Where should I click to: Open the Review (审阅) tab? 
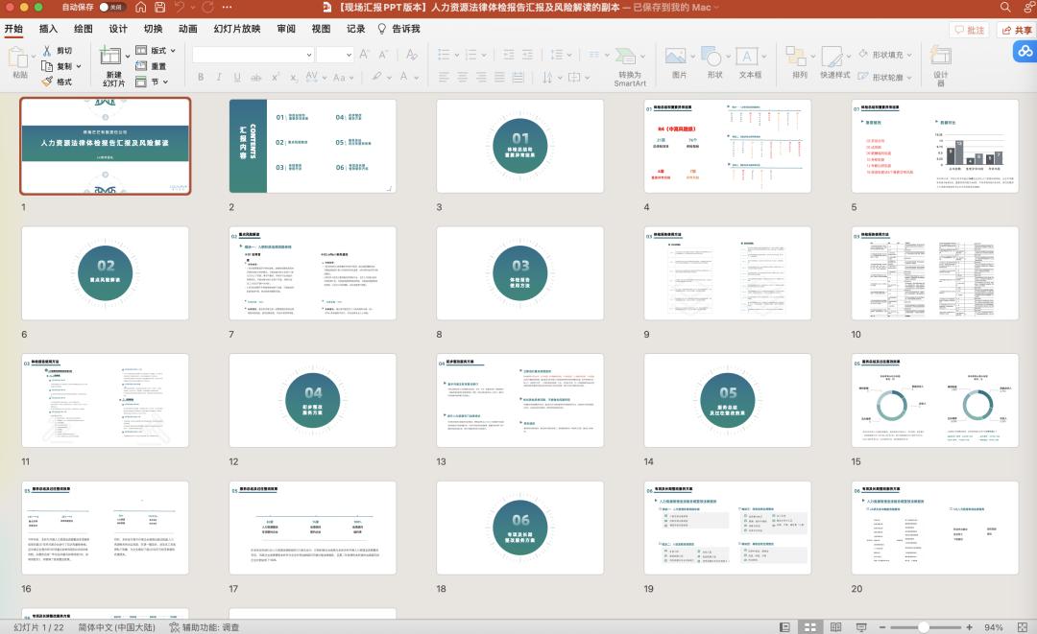pos(286,29)
